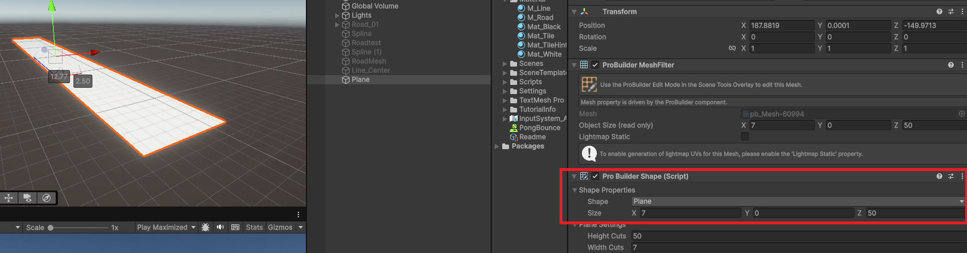Click the Width Cuts field
This screenshot has width=967, height=253.
tap(798, 247)
